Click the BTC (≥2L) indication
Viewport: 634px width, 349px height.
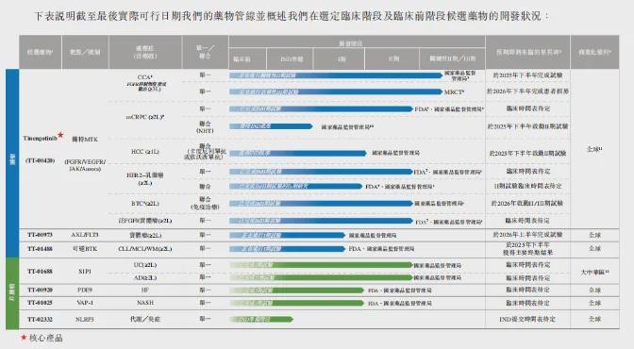coord(144,204)
